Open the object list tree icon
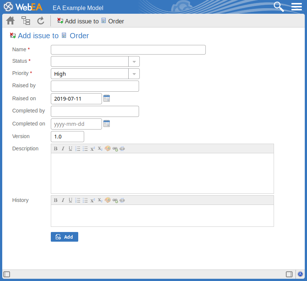This screenshot has width=307, height=281. coord(26,21)
